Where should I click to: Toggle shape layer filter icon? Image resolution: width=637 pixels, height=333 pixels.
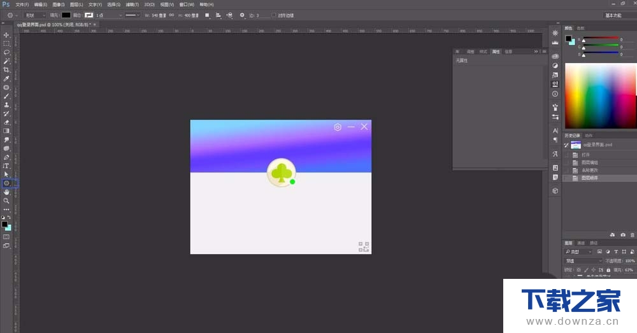[624, 252]
